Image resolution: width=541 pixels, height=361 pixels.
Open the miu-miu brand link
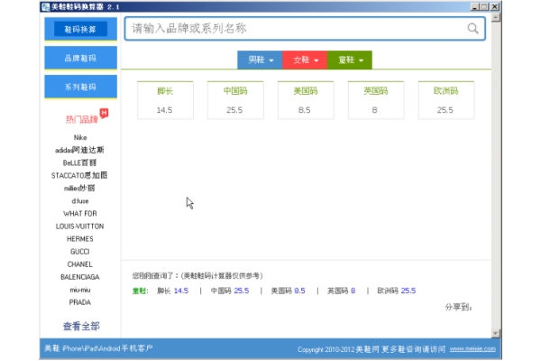click(x=80, y=290)
